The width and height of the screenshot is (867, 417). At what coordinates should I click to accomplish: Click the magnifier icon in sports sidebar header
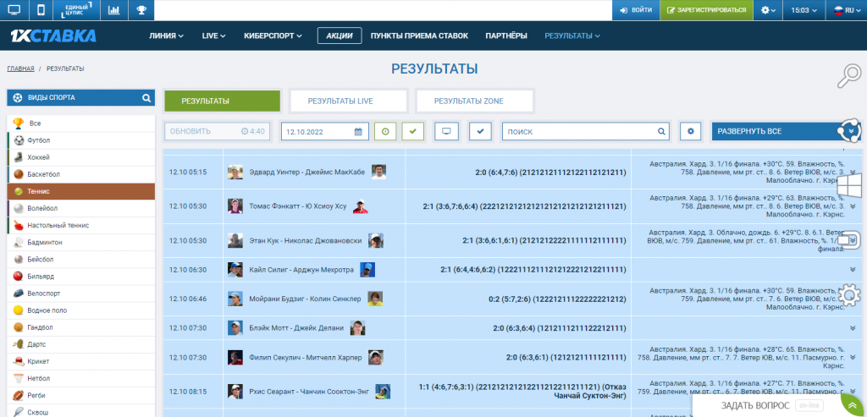(x=146, y=97)
